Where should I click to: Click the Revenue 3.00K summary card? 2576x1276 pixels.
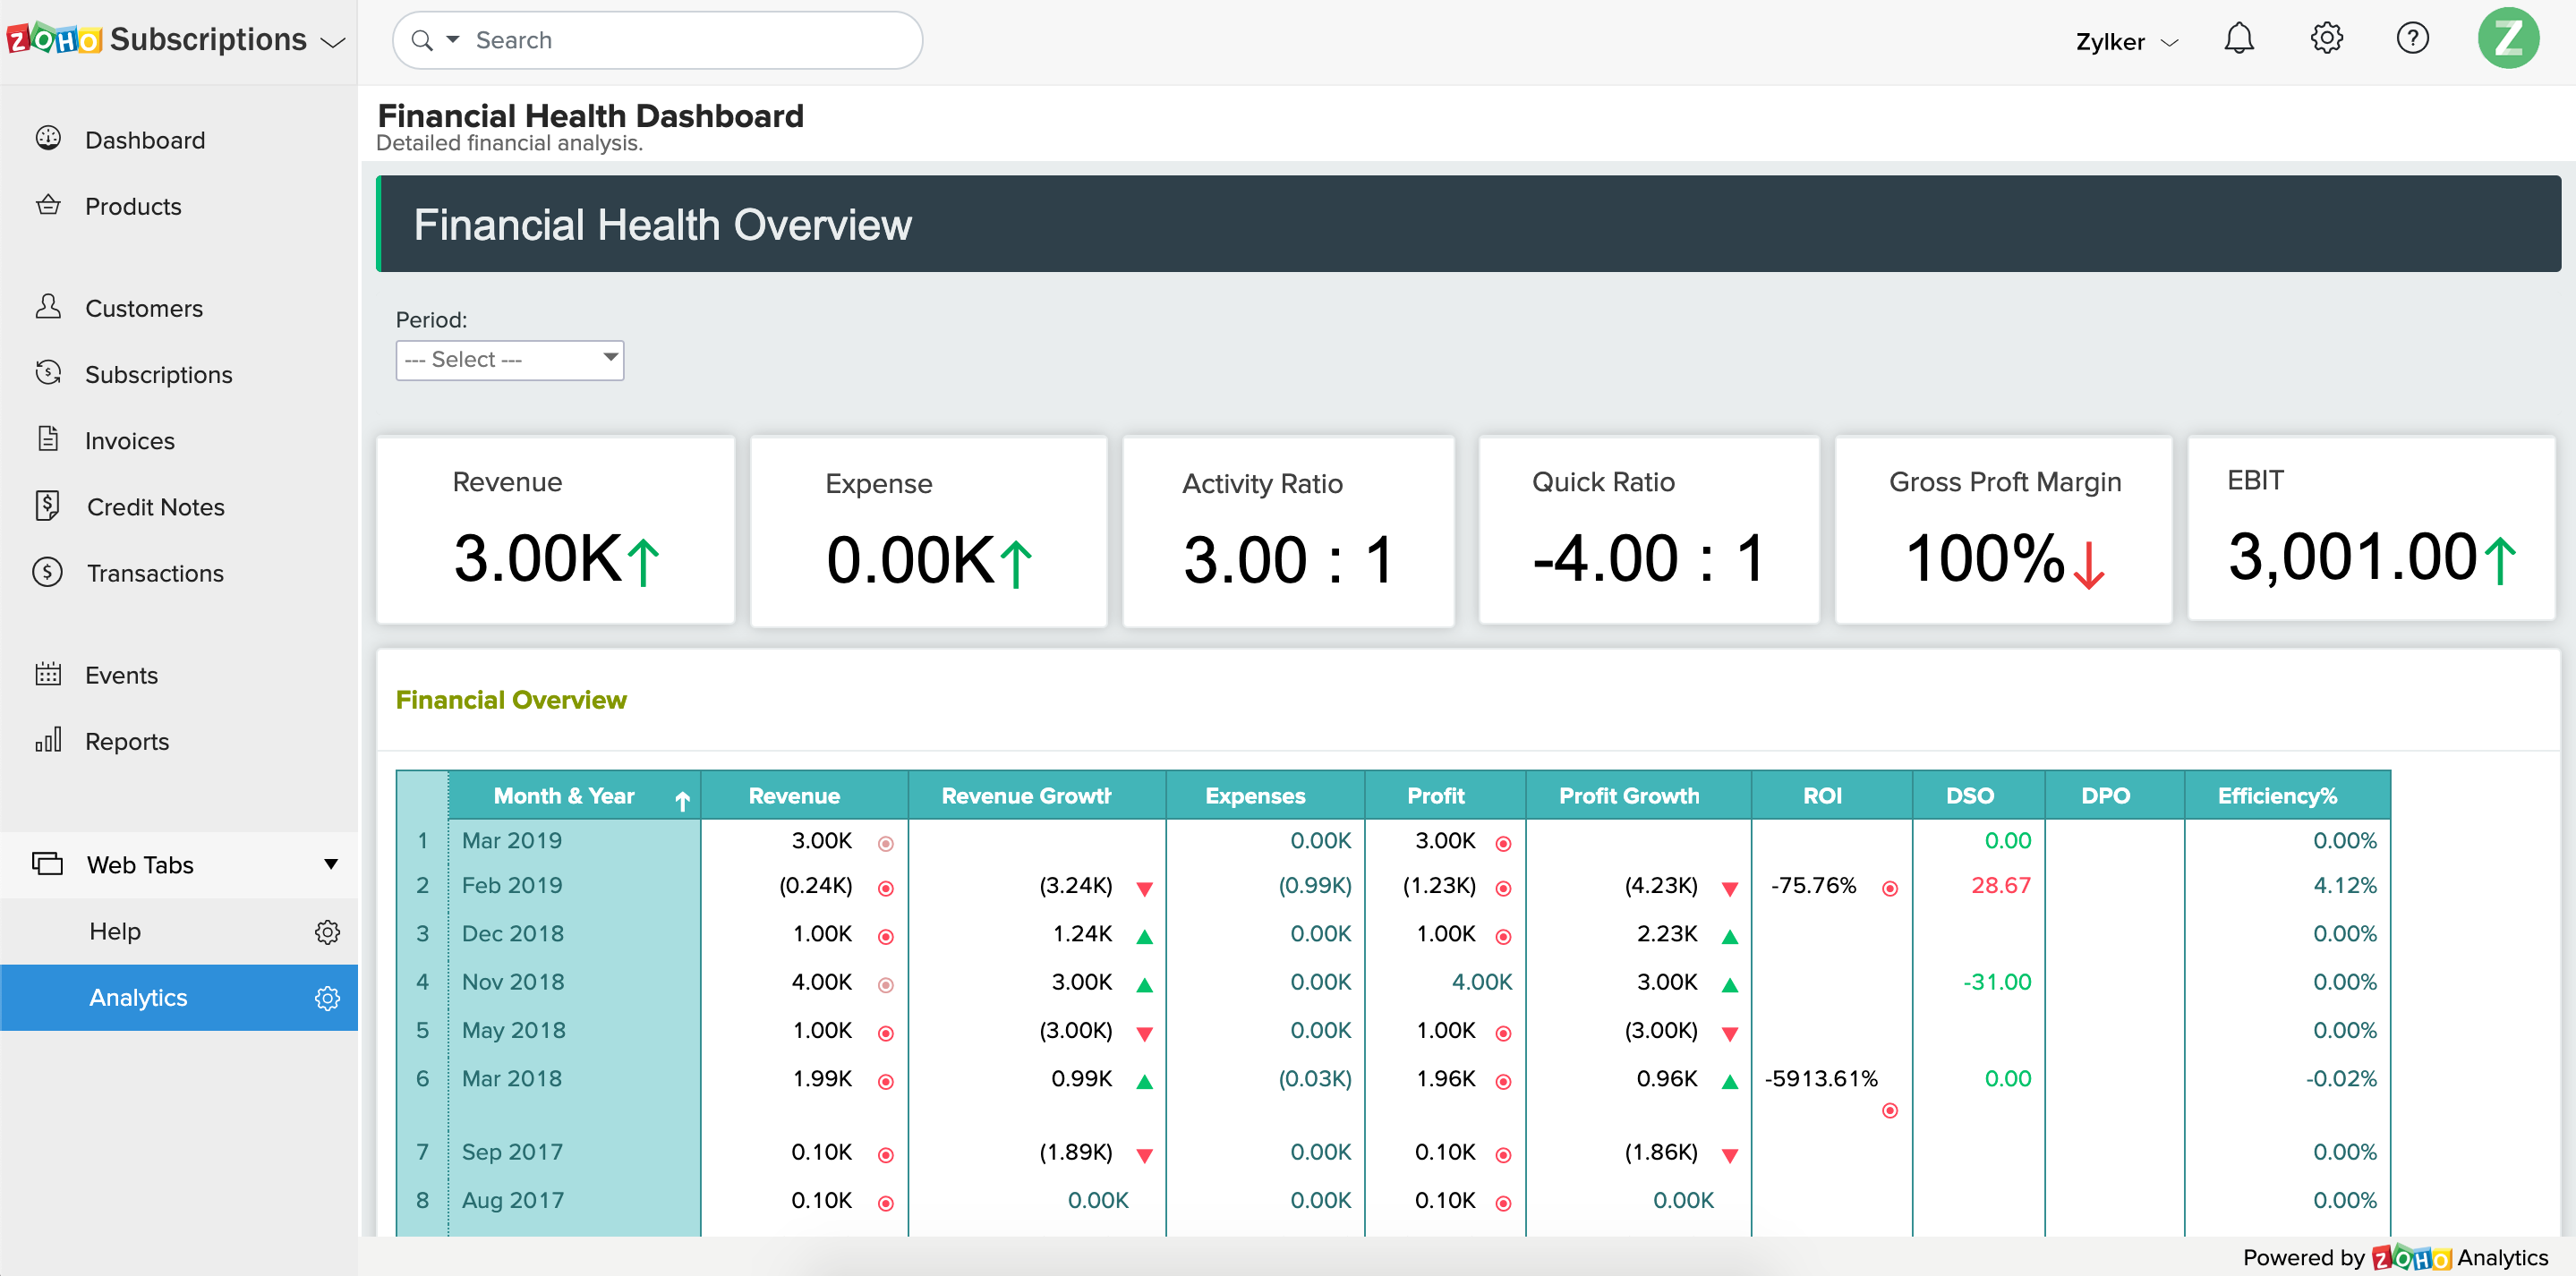click(555, 530)
